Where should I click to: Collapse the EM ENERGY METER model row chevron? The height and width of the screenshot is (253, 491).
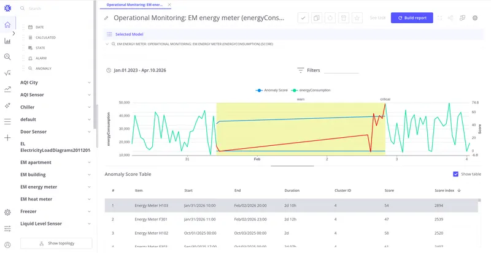[107, 44]
